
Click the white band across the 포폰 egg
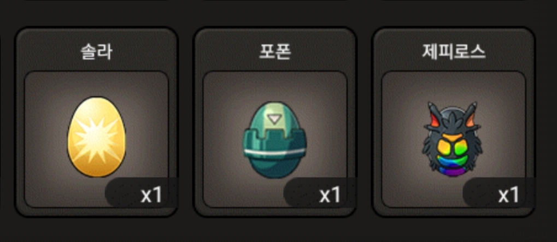point(274,152)
